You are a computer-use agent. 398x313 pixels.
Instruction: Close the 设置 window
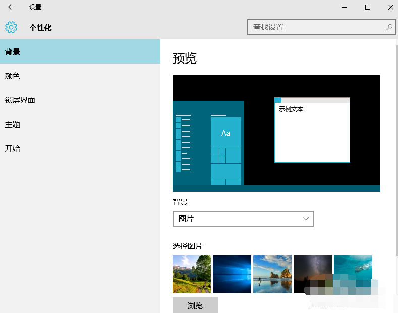coord(391,7)
